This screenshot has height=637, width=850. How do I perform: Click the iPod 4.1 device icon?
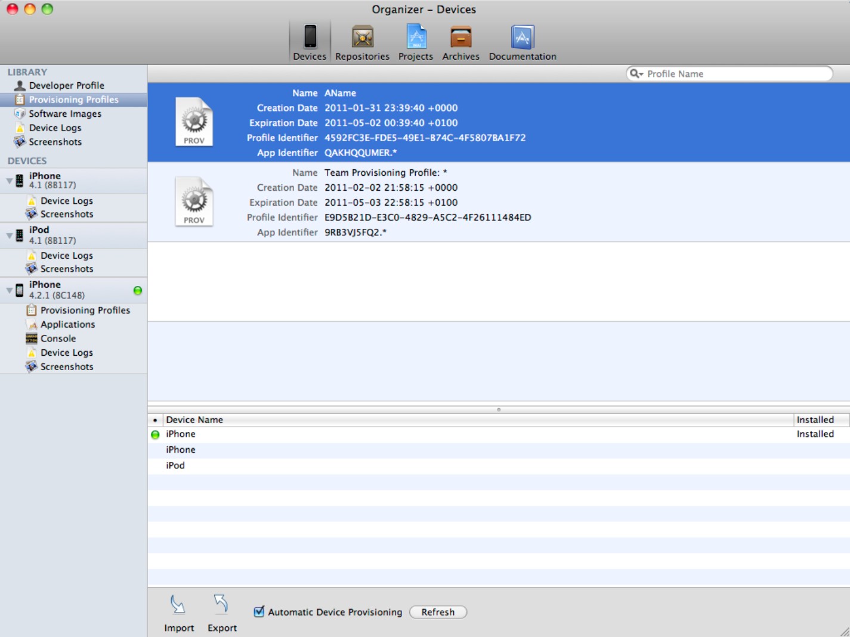pyautogui.click(x=20, y=235)
